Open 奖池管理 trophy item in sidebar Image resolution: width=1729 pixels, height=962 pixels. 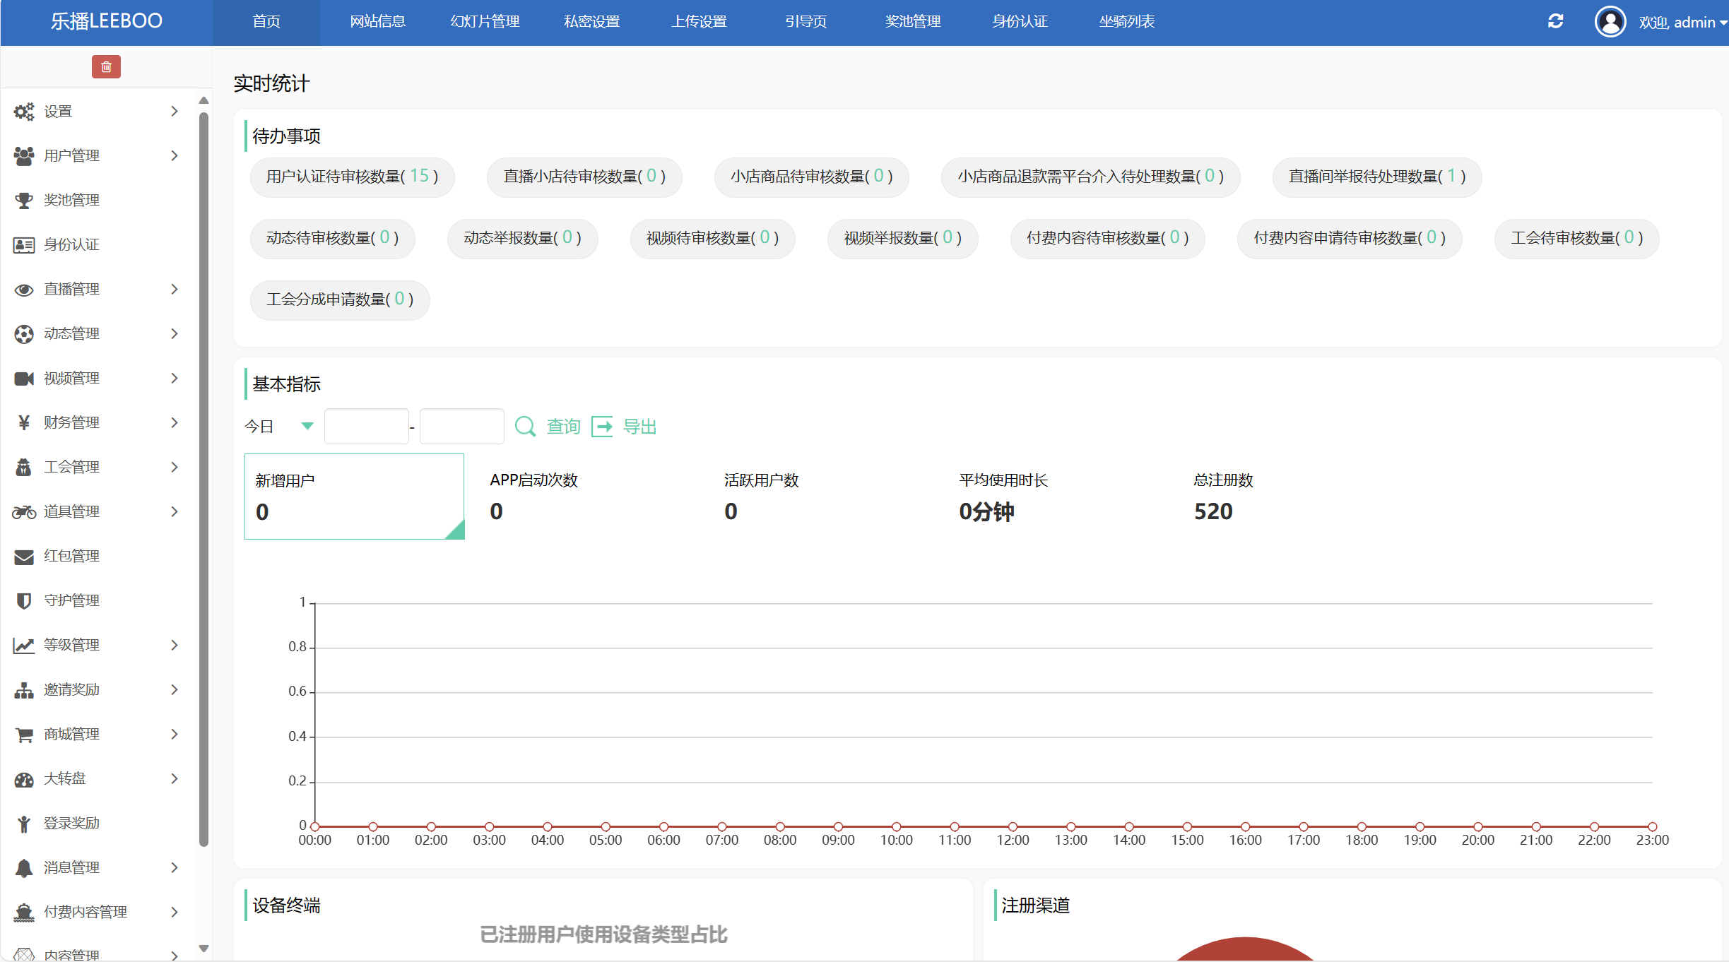pos(71,200)
